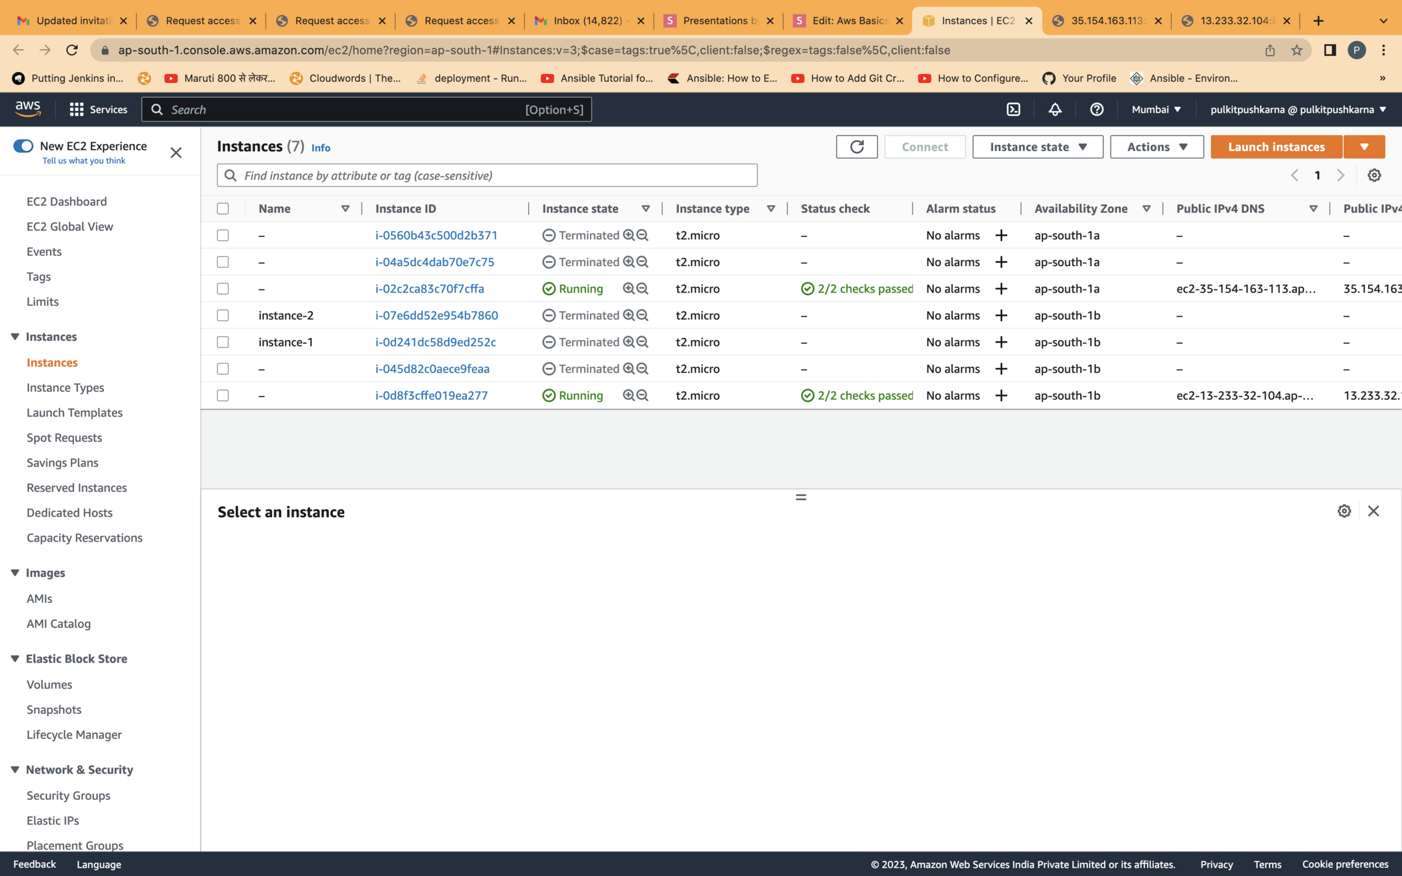
Task: Click the Services grid icon
Action: coord(77,109)
